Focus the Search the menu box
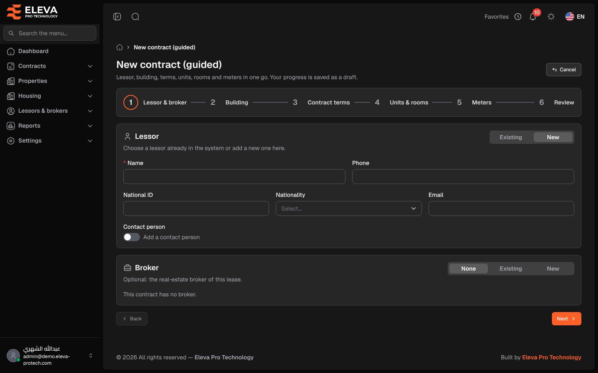 pyautogui.click(x=50, y=33)
